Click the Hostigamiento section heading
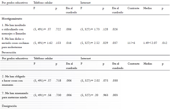Viewport: 170px width, 109px height. (12, 19)
